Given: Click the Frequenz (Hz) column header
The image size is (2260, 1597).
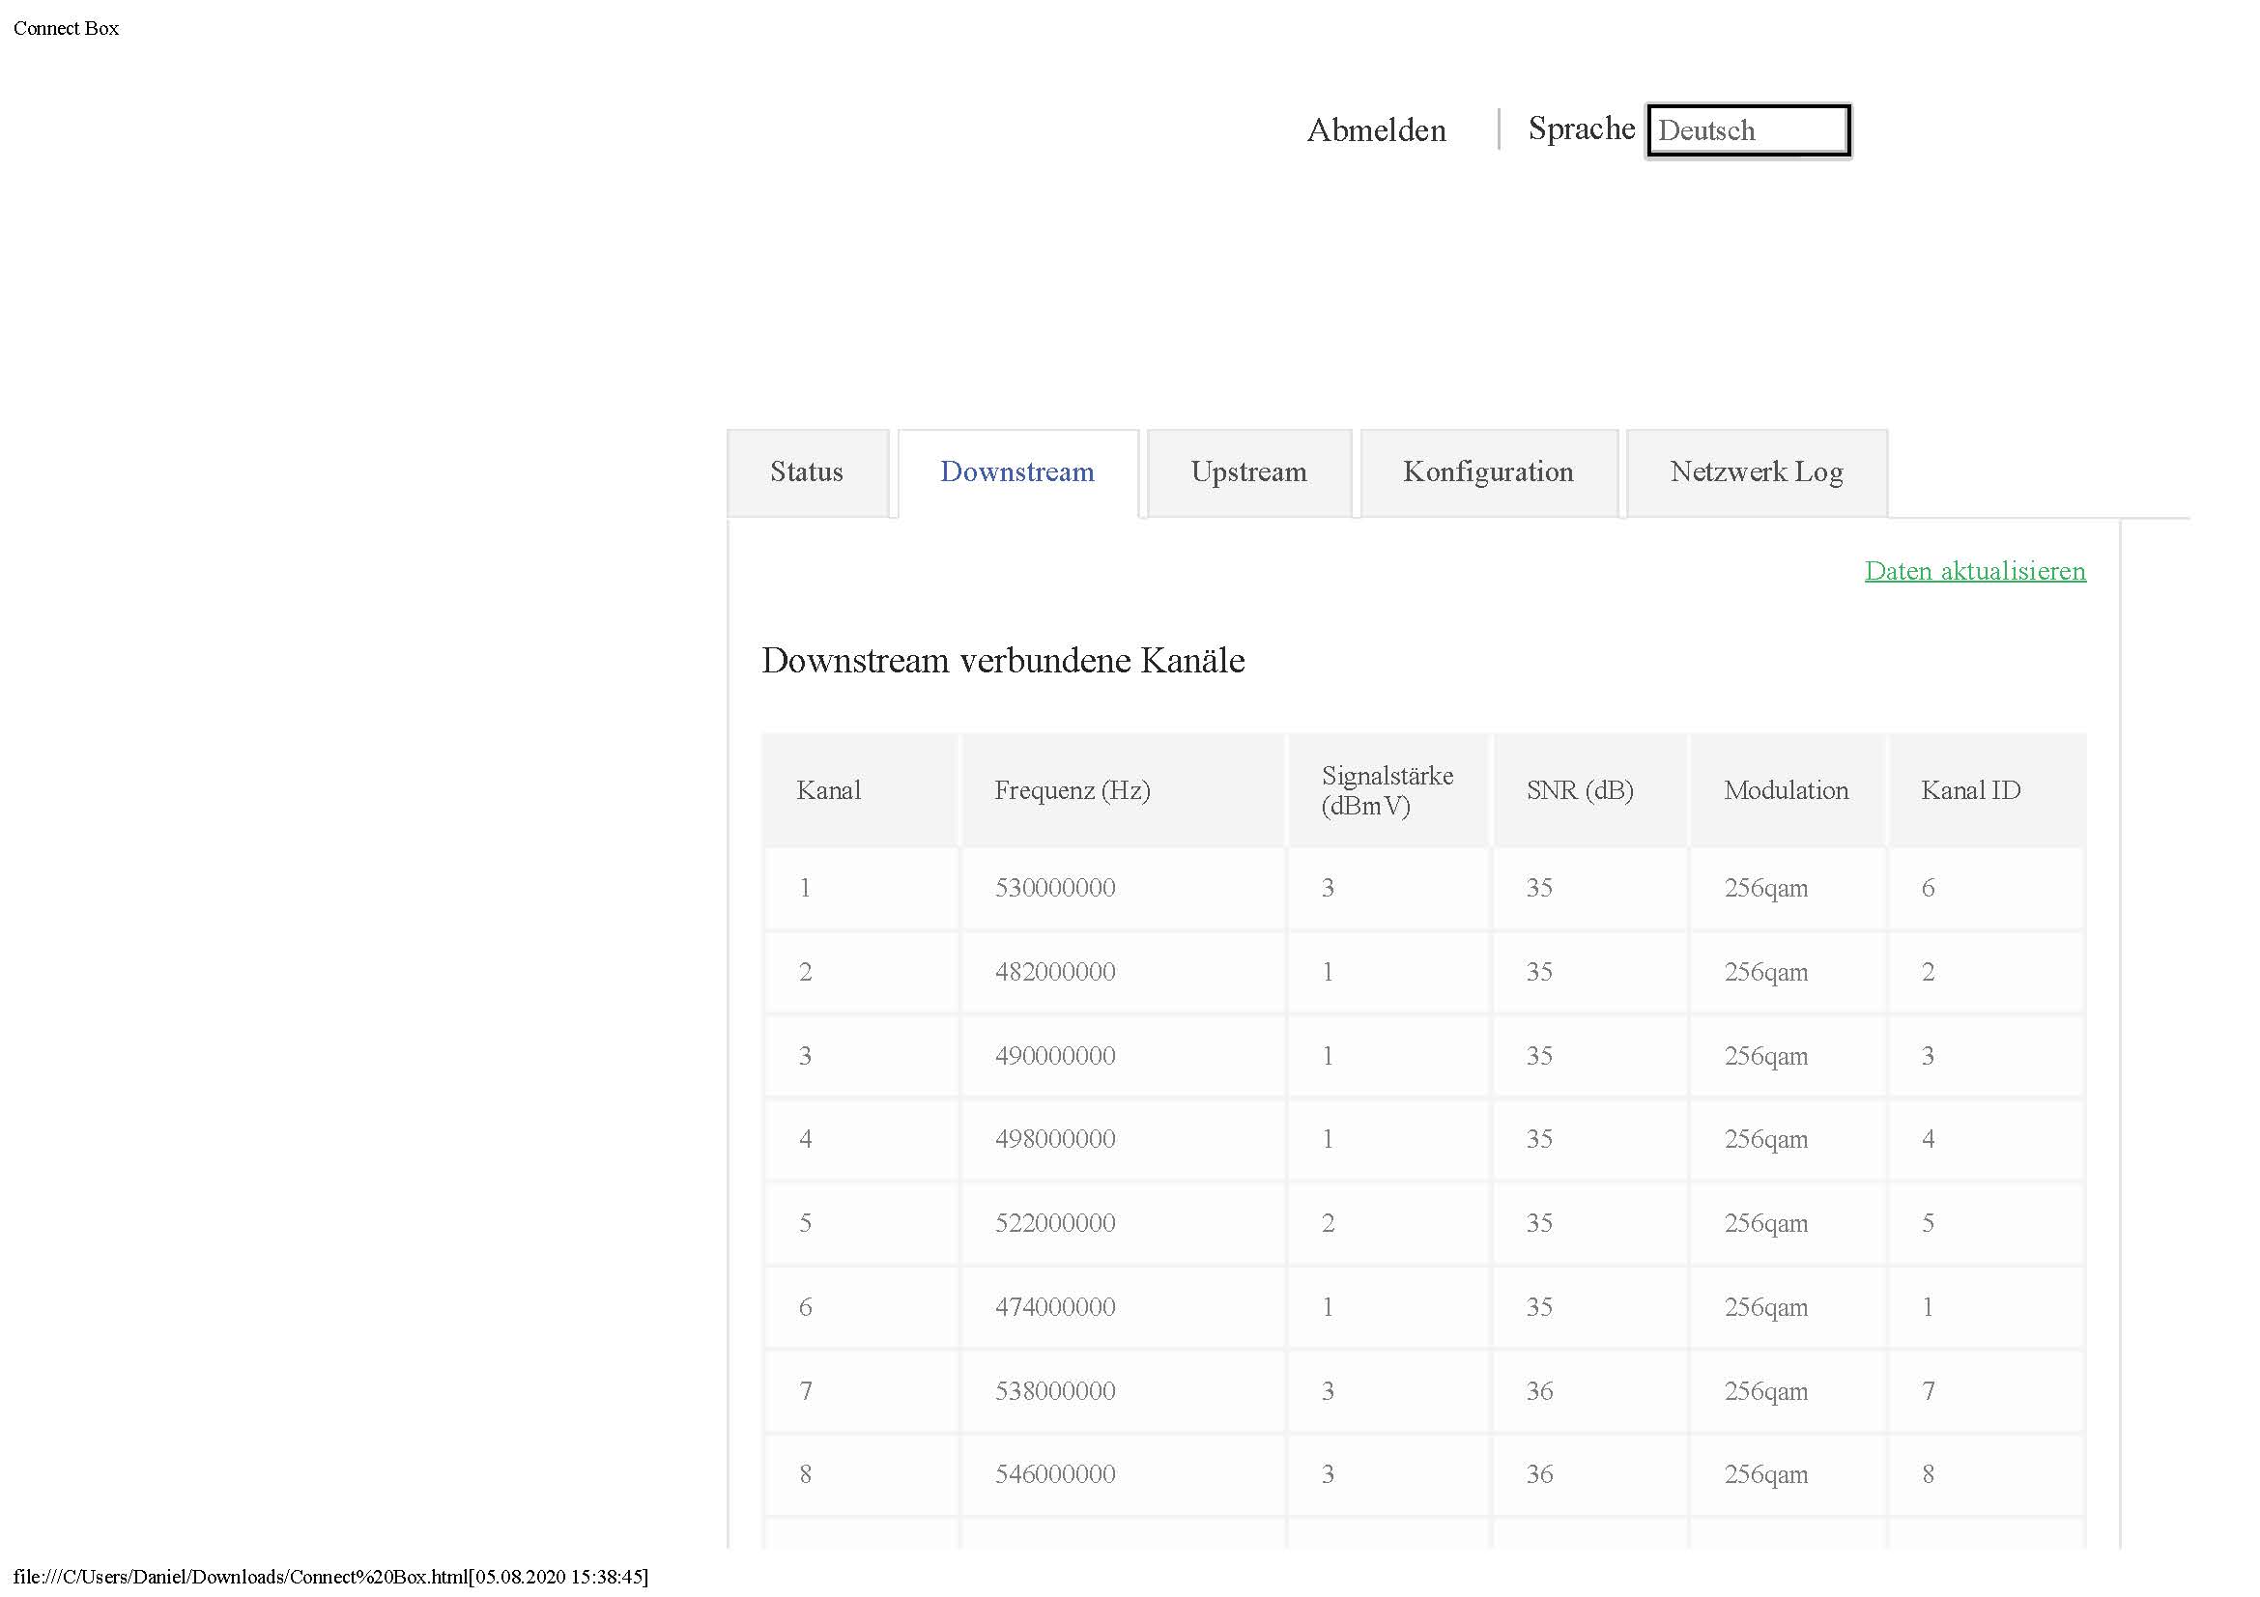Looking at the screenshot, I should pyautogui.click(x=1072, y=790).
